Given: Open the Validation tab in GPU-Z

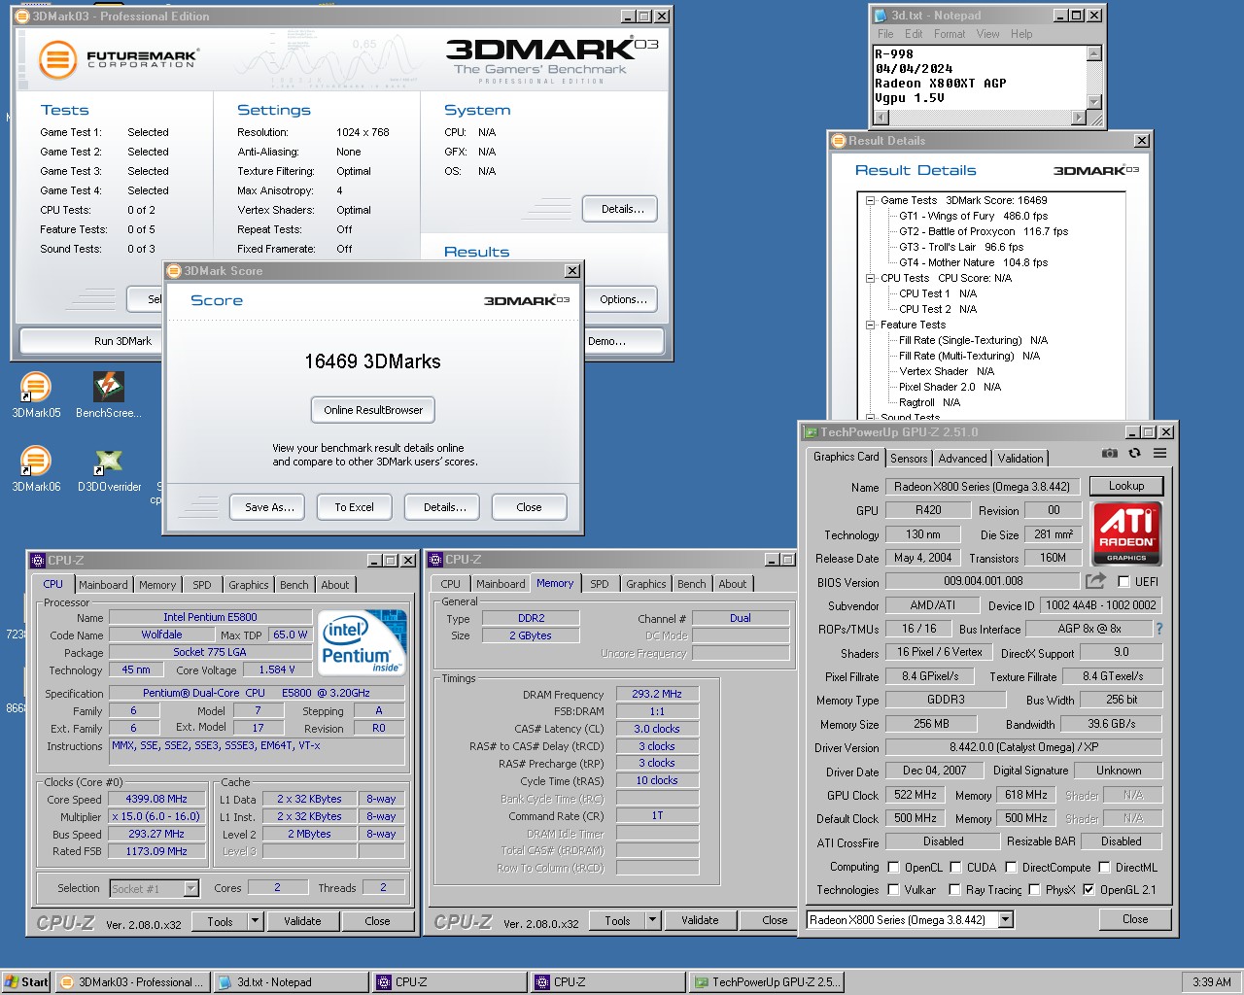Looking at the screenshot, I should [1020, 459].
